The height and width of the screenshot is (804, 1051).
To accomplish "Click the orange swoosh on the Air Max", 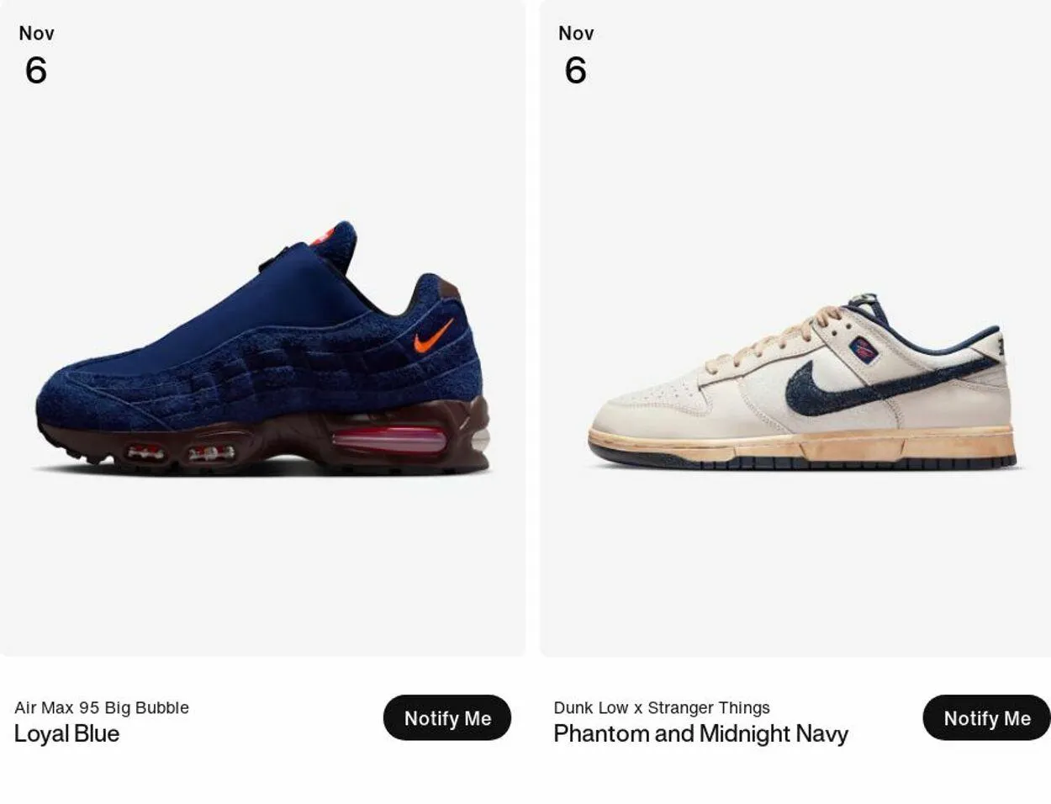I will (x=433, y=336).
